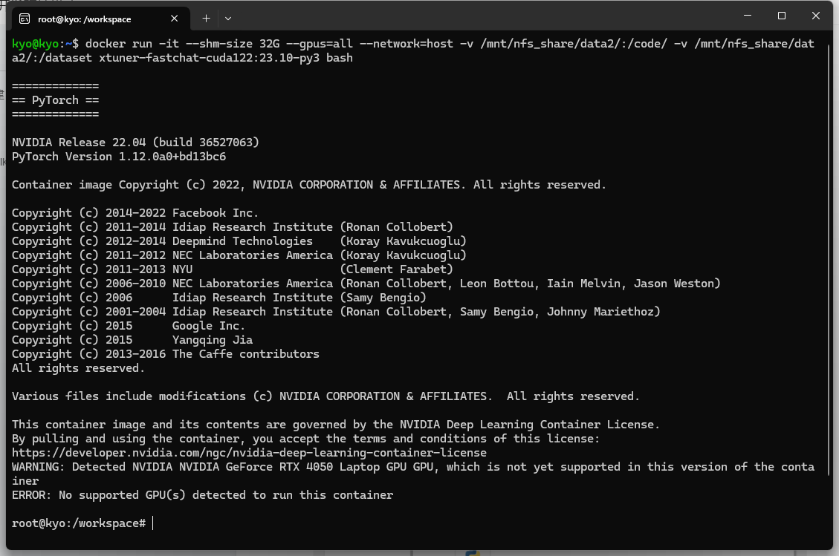Expand the new tab profile dropdown

coord(228,18)
